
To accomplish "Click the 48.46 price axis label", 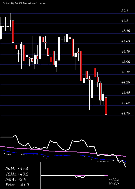I will (x=126, y=31).
